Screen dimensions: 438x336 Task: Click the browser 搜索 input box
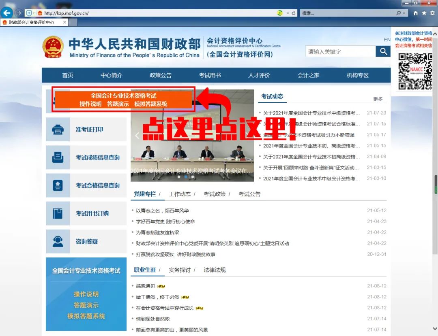[348, 13]
